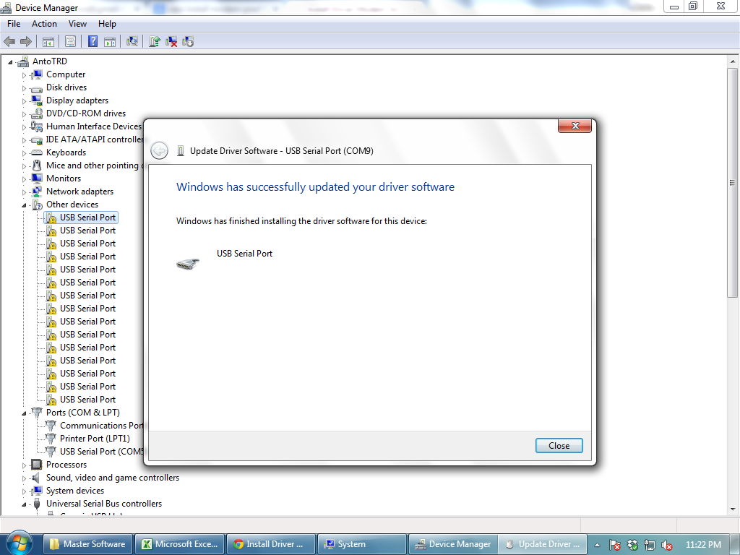
Task: Select the last USB Serial Port under Other devices
Action: 87,399
